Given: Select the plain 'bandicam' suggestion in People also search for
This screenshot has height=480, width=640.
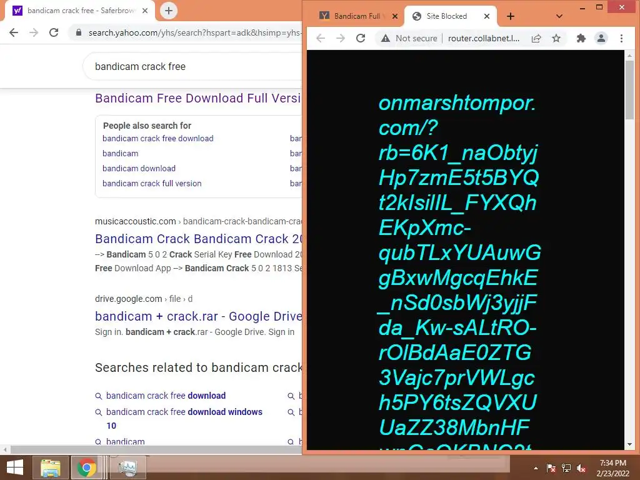Looking at the screenshot, I should point(121,154).
